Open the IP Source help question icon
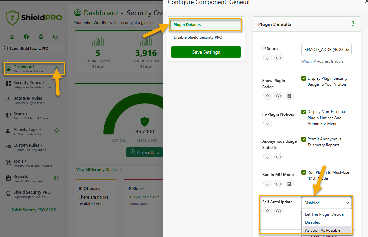 tap(278, 58)
